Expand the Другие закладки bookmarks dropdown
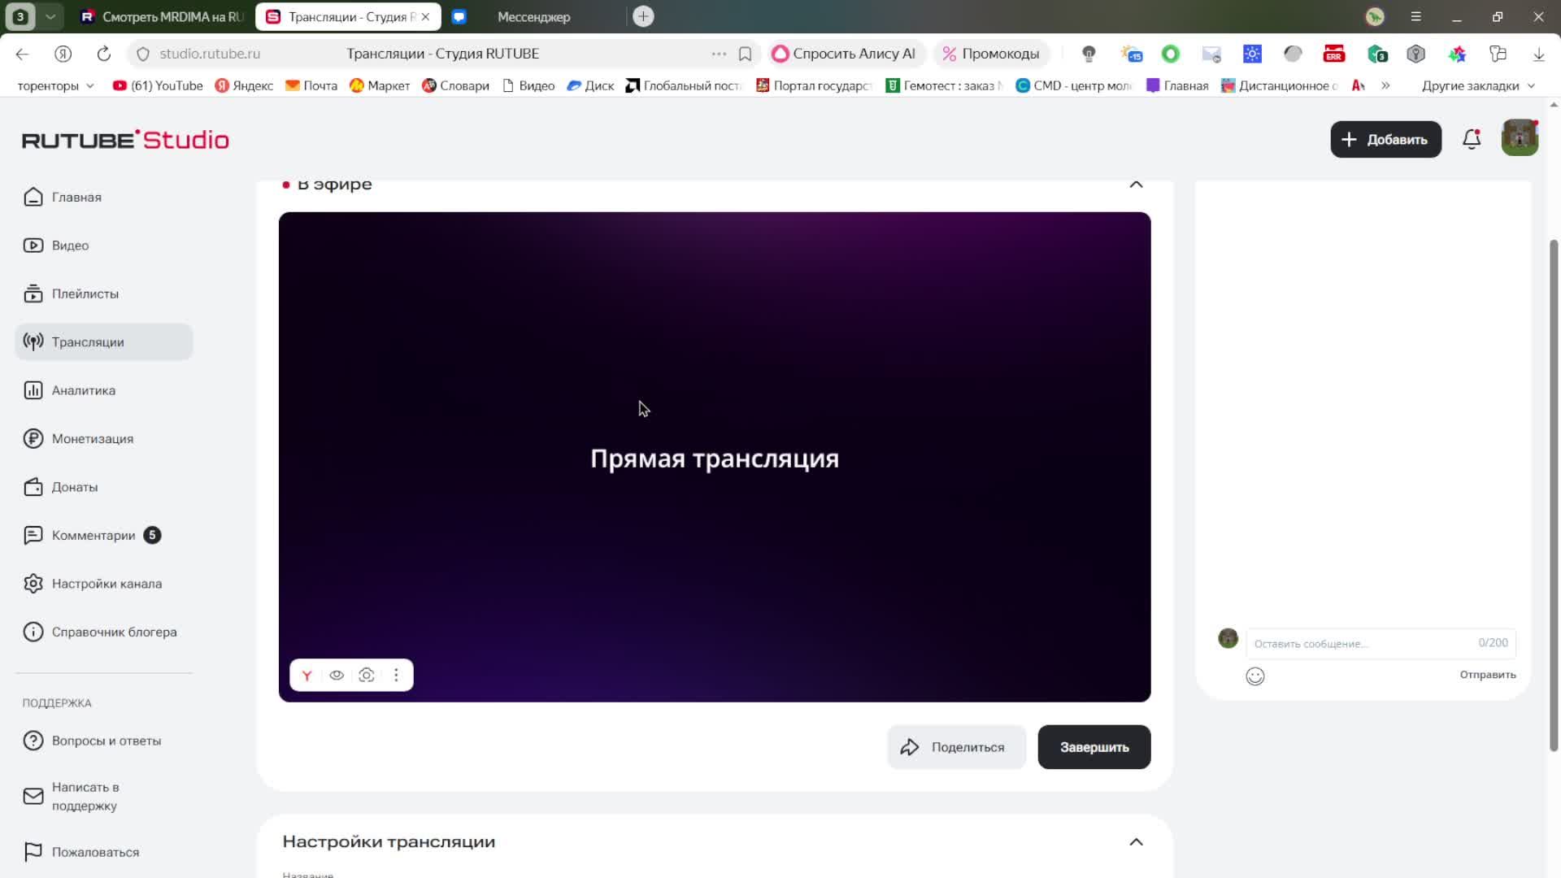Image resolution: width=1561 pixels, height=878 pixels. coord(1478,85)
